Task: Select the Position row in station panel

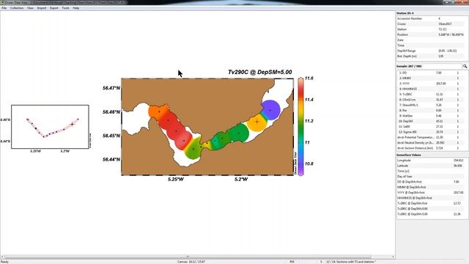Action: click(431, 34)
